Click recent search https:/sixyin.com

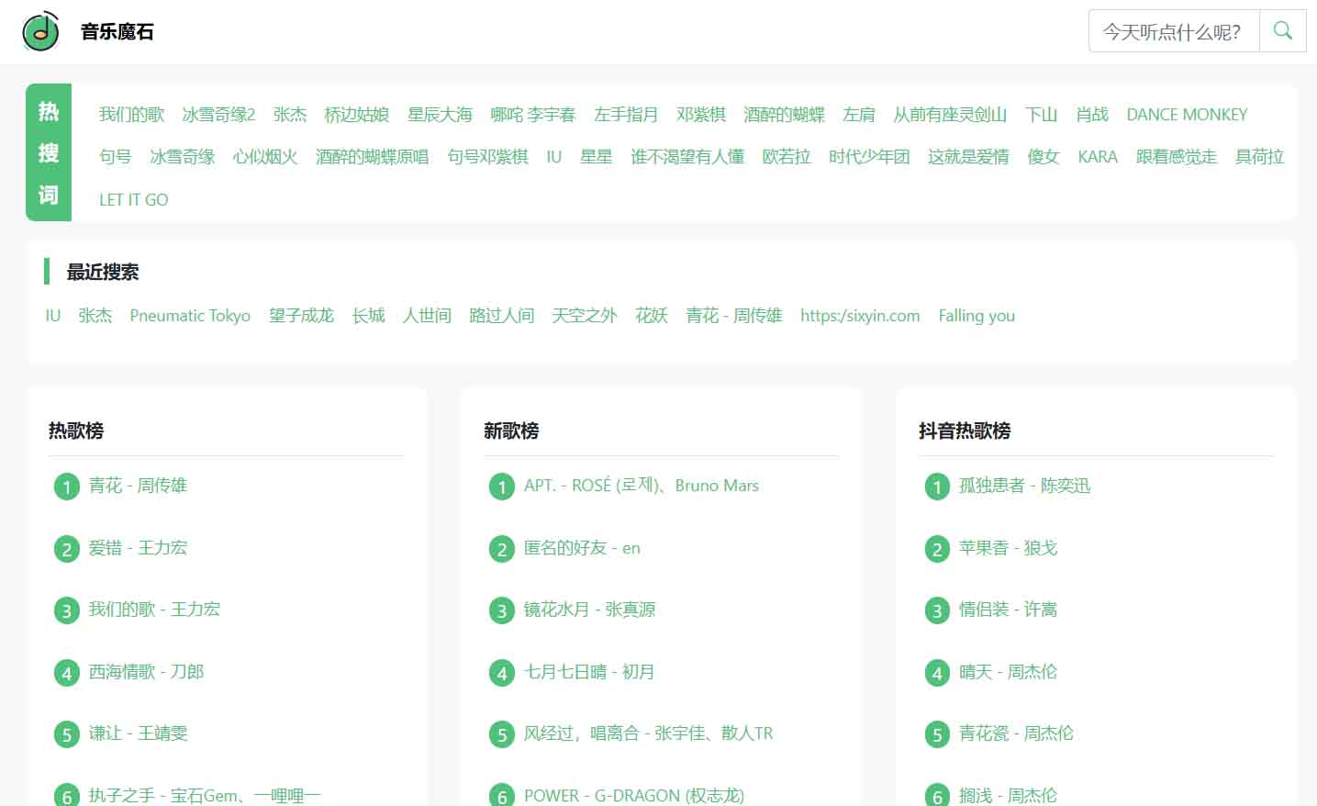860,316
